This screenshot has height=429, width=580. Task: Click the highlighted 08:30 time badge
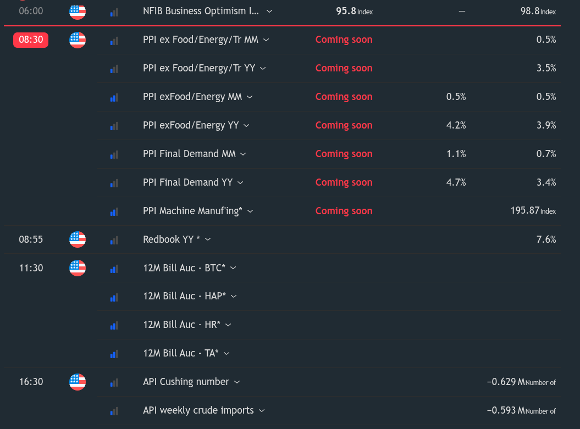(x=31, y=40)
